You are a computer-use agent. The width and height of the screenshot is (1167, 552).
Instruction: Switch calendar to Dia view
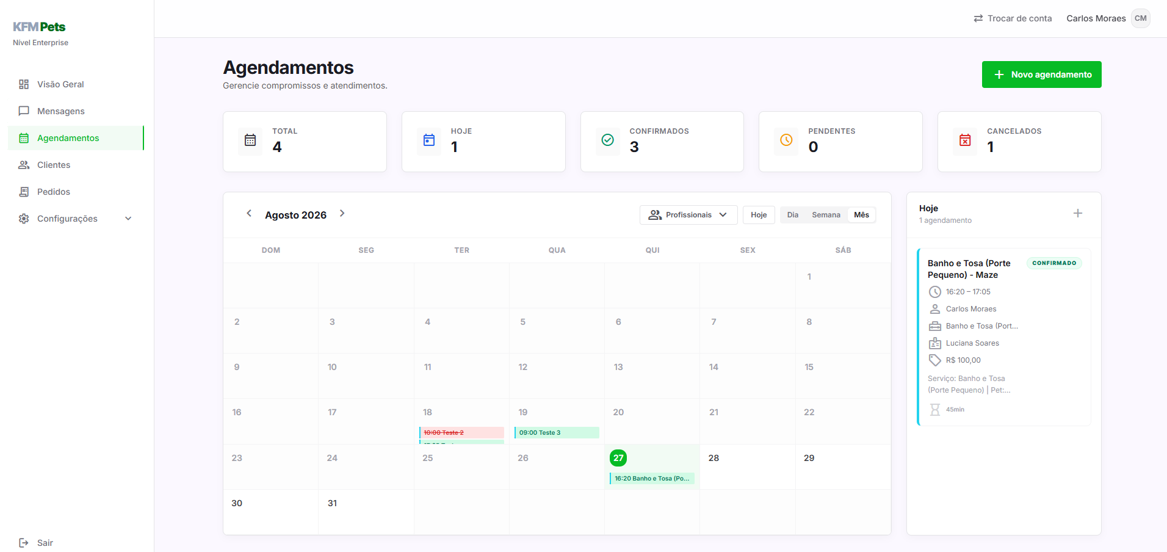pyautogui.click(x=793, y=215)
